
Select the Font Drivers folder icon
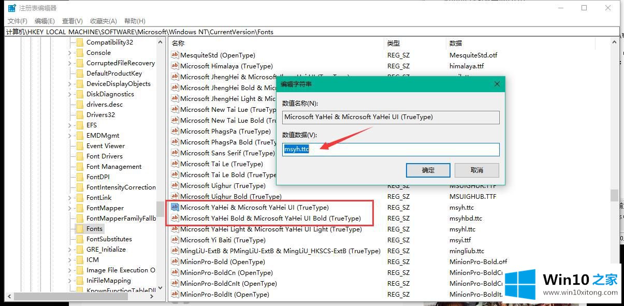click(80, 156)
